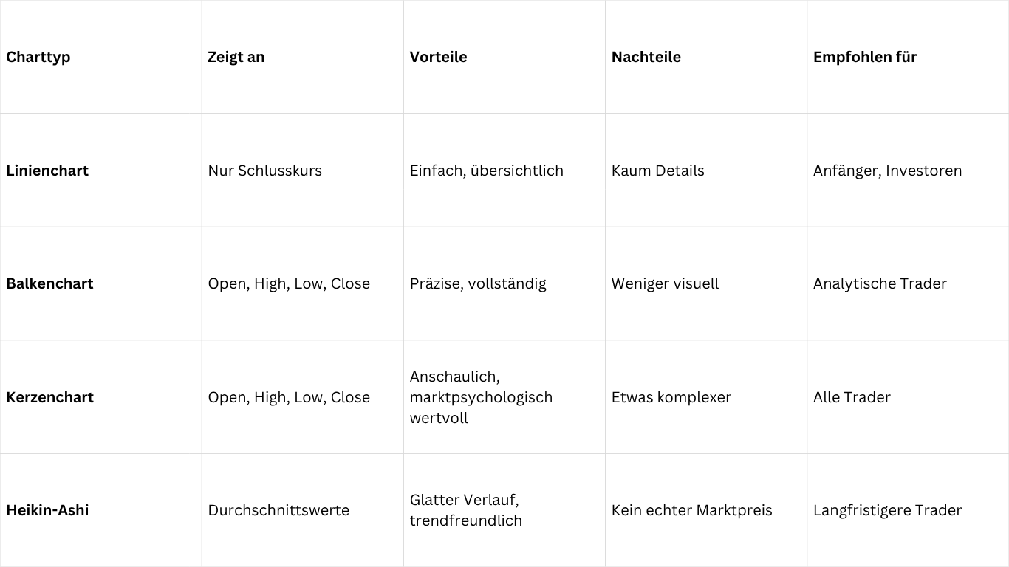
Task: Select the Nachteile header cell
Action: click(646, 57)
